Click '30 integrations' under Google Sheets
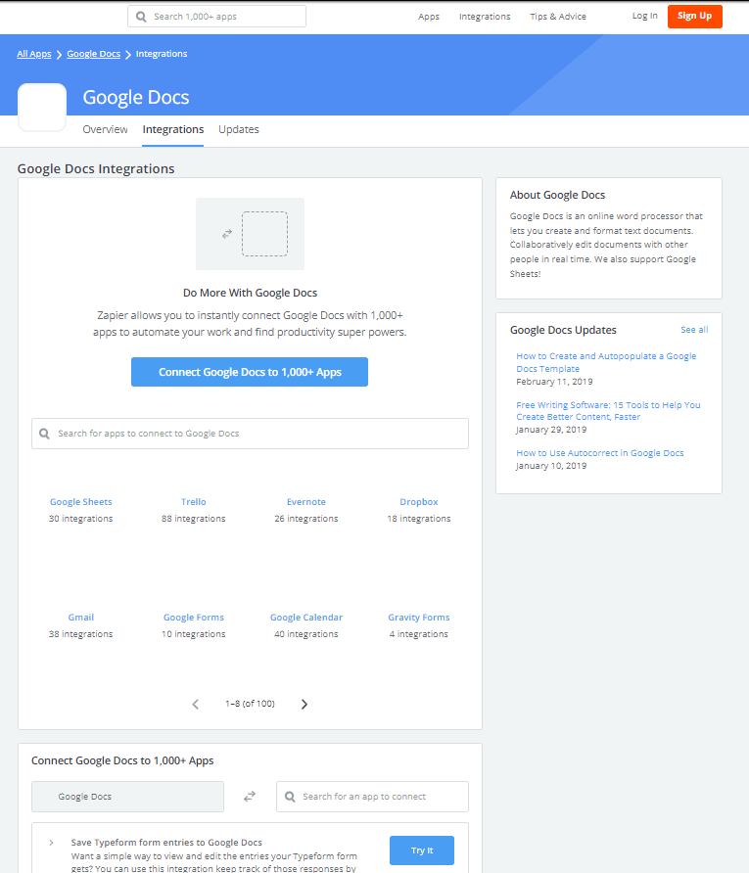 coord(80,519)
